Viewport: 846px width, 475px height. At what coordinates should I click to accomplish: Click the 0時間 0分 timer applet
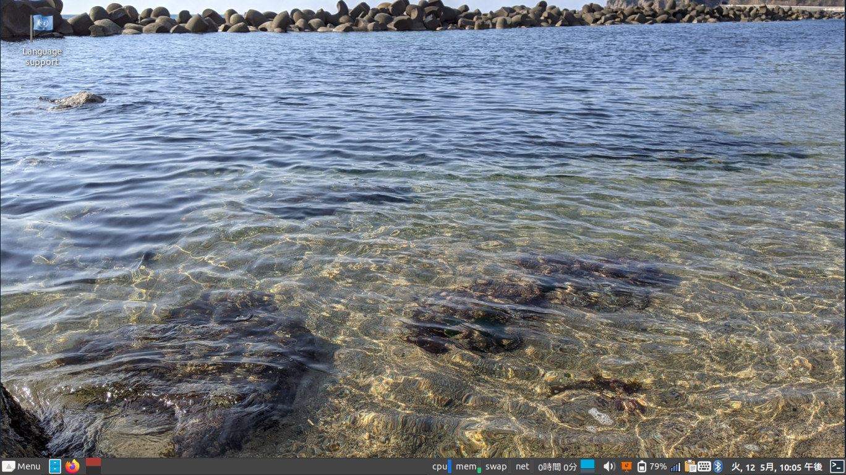pyautogui.click(x=557, y=467)
